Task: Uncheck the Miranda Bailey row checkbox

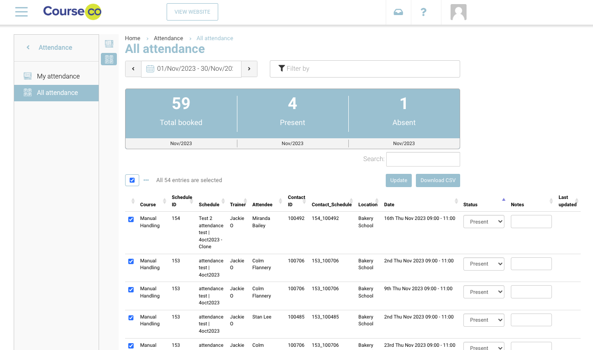Action: (131, 219)
